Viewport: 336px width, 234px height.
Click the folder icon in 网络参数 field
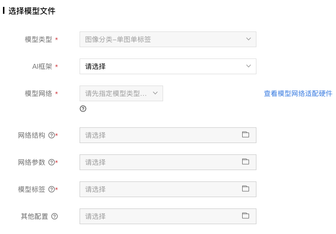click(246, 162)
